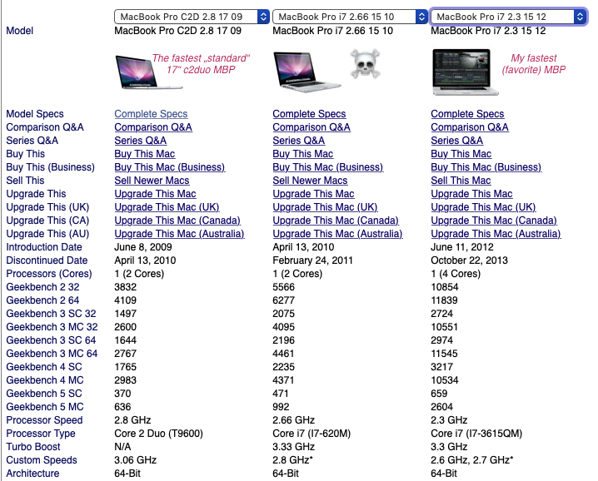Open Comparison Q&A link for i7 2.3 model
598x481 pixels.
pos(470,127)
